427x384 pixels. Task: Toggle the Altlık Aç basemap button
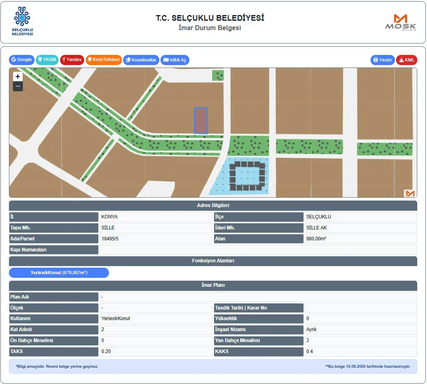[x=175, y=60]
